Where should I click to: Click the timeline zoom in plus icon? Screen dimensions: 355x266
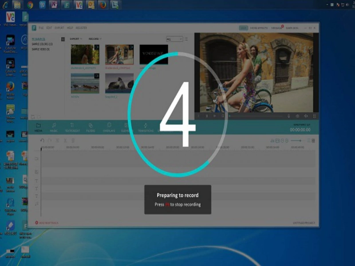pyautogui.click(x=287, y=141)
